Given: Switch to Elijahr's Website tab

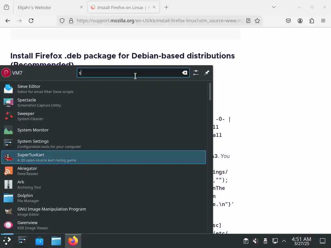Looking at the screenshot, I should 49,7.
